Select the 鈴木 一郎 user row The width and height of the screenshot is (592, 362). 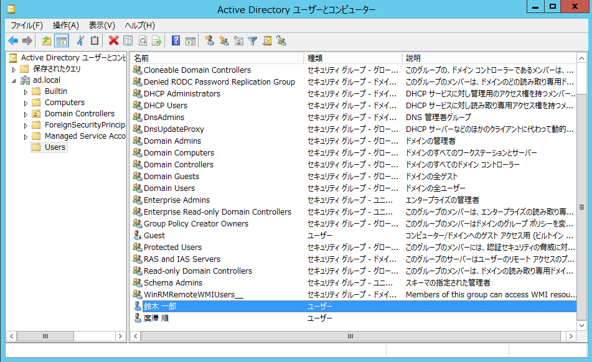point(354,306)
